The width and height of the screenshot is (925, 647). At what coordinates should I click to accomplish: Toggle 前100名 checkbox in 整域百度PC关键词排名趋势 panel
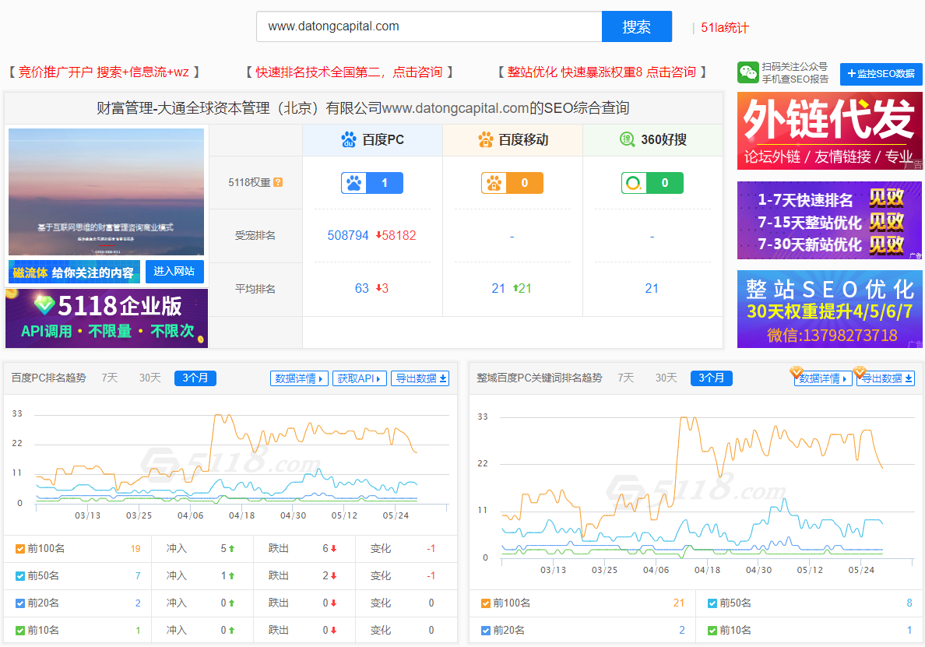tap(486, 603)
